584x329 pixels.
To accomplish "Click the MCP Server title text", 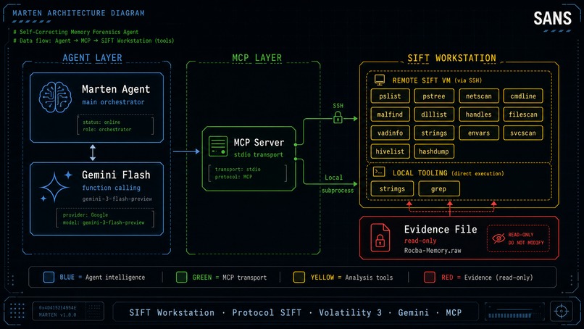I will [x=259, y=142].
